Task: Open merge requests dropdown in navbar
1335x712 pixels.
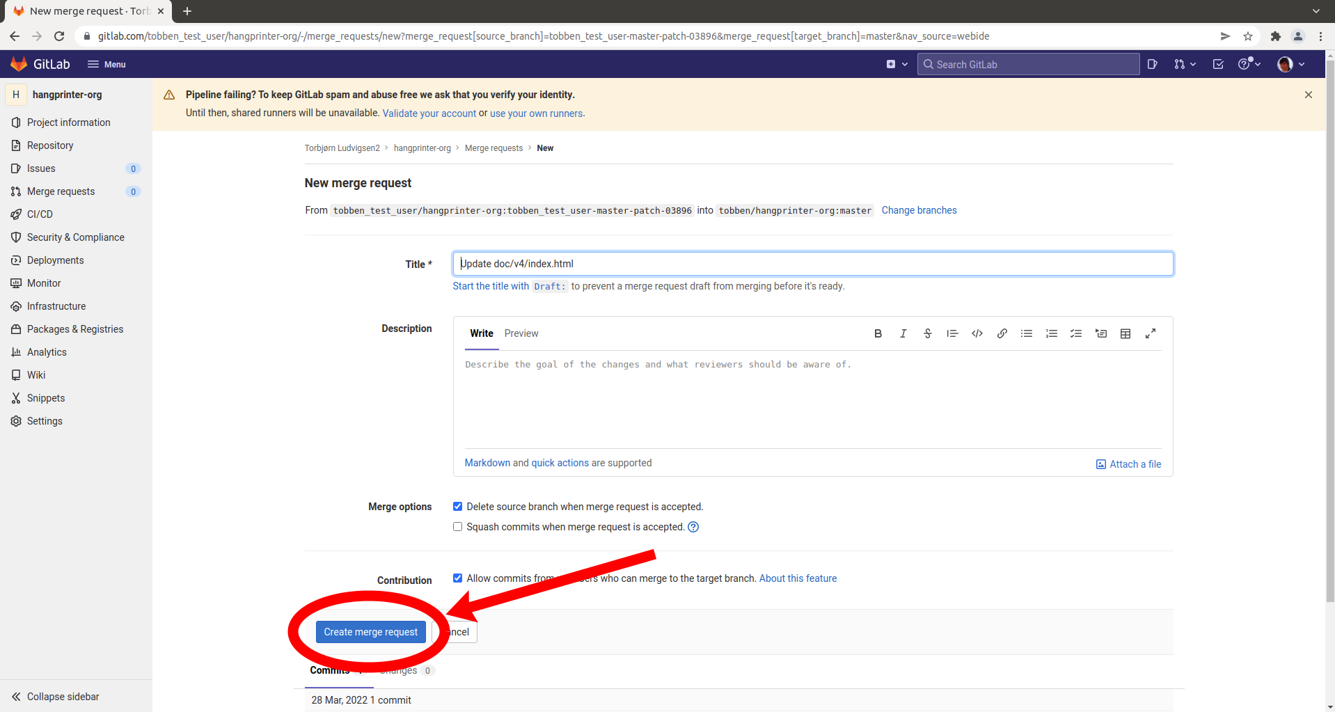Action: pos(1185,64)
